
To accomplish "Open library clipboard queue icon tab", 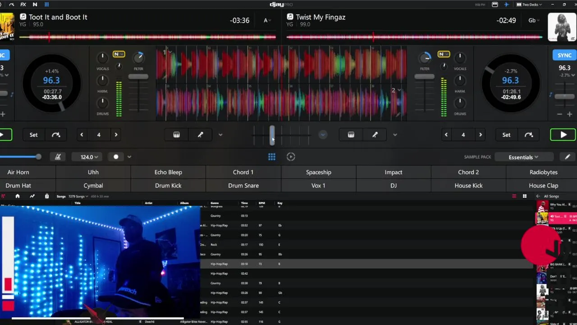I will click(46, 196).
